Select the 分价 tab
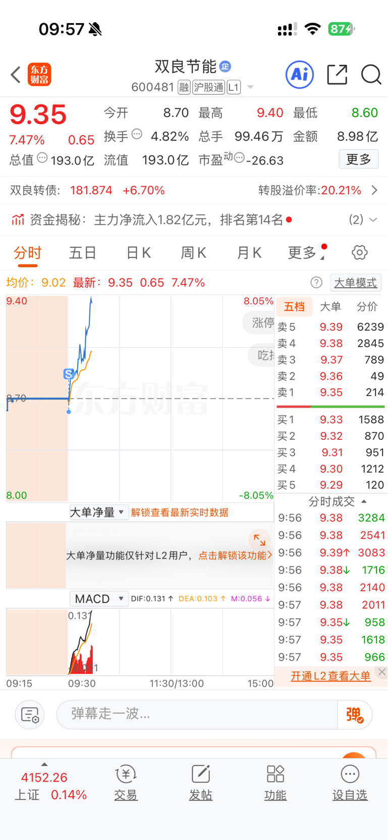The image size is (388, 840). coord(367,307)
